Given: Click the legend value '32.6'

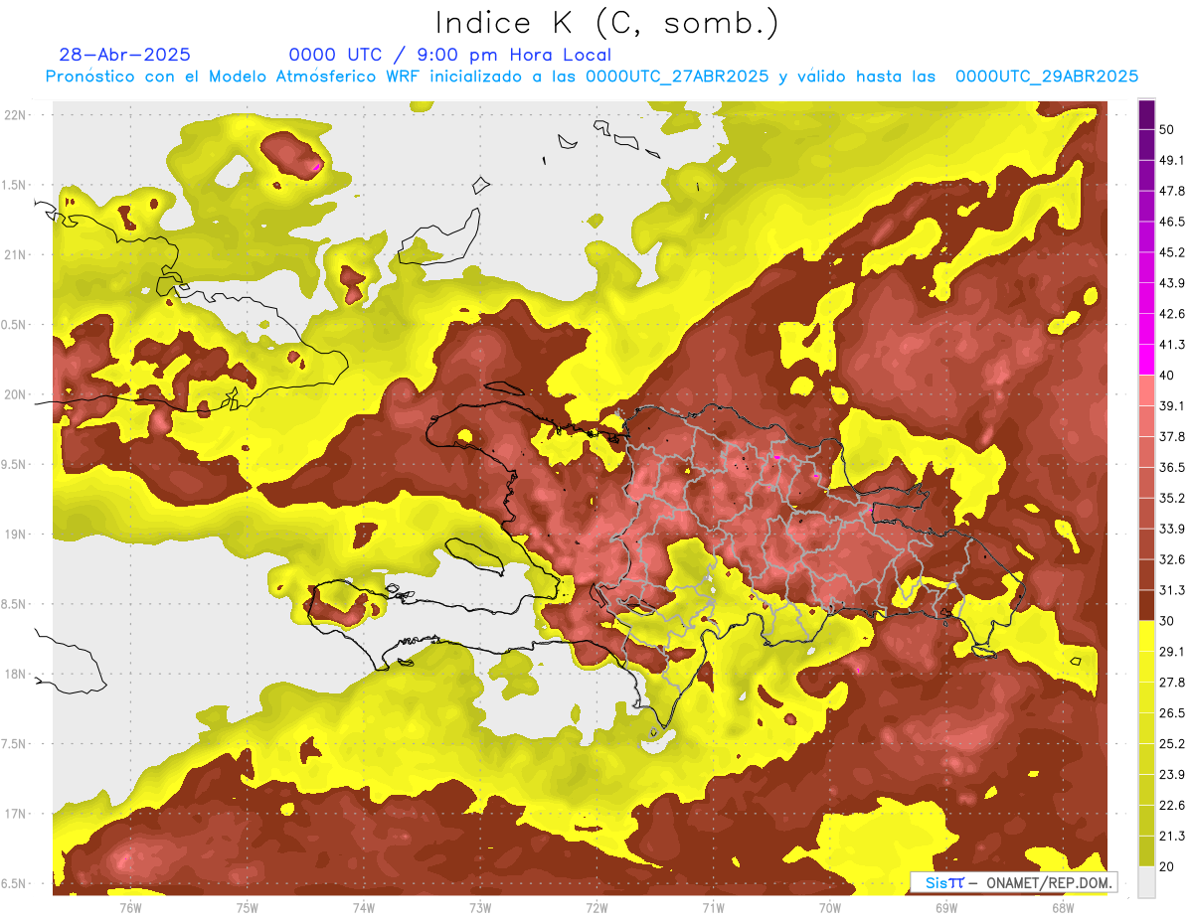Looking at the screenshot, I should coord(1172,559).
